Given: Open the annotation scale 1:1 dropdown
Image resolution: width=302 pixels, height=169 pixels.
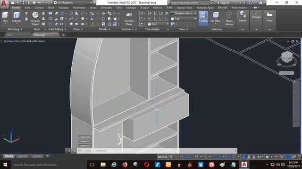Looking at the screenshot, I should (x=260, y=157).
